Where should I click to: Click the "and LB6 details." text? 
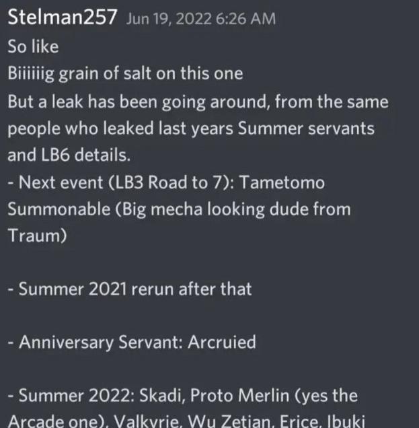pyautogui.click(x=69, y=155)
